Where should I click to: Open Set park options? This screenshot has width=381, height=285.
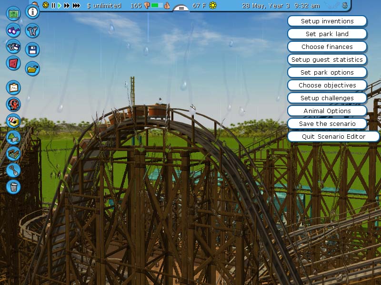327,73
